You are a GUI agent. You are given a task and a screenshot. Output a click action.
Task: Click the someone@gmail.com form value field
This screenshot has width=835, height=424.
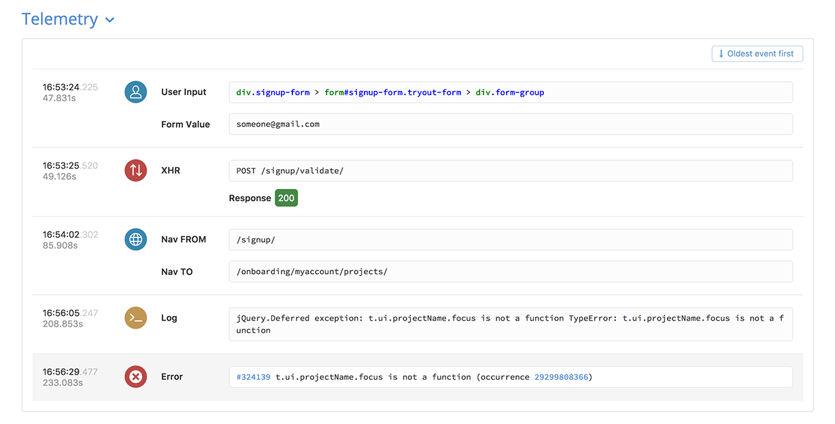(x=510, y=124)
